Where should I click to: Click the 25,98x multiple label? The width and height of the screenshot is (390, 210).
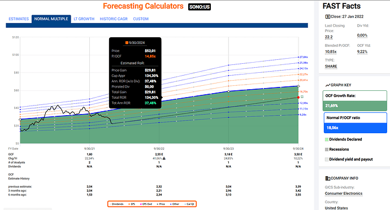point(304,63)
